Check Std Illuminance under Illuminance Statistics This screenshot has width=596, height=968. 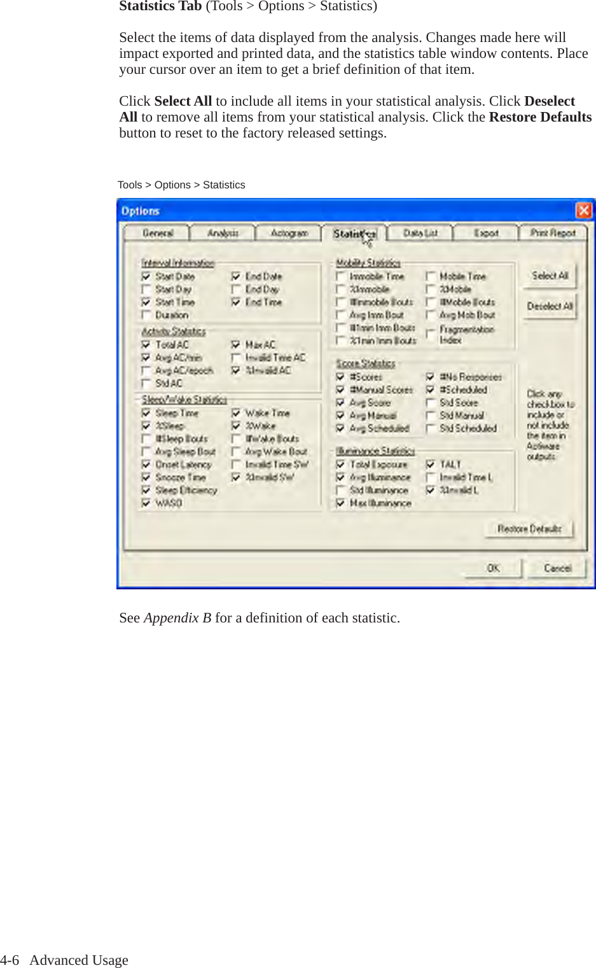point(340,490)
